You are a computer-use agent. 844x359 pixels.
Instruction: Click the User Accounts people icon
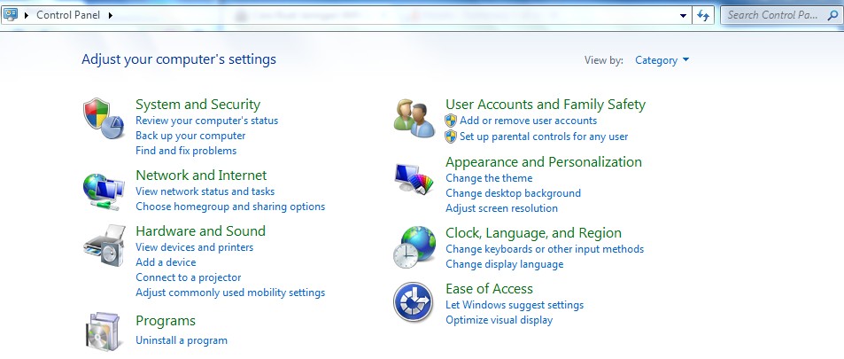414,119
